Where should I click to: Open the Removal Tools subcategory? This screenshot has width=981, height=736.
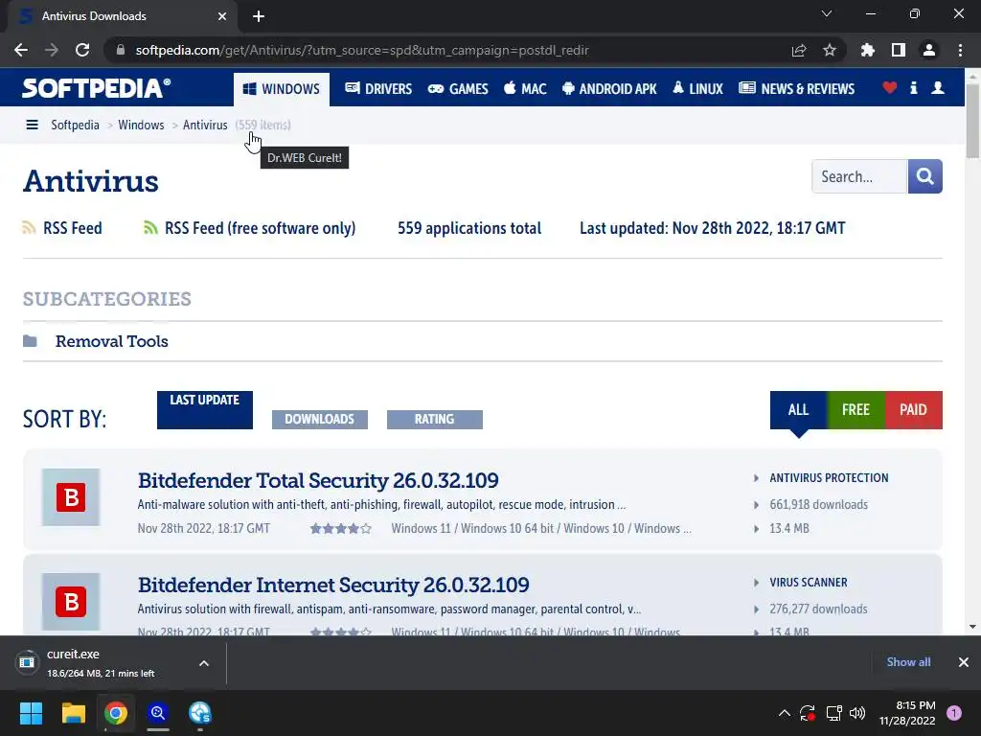(x=112, y=342)
